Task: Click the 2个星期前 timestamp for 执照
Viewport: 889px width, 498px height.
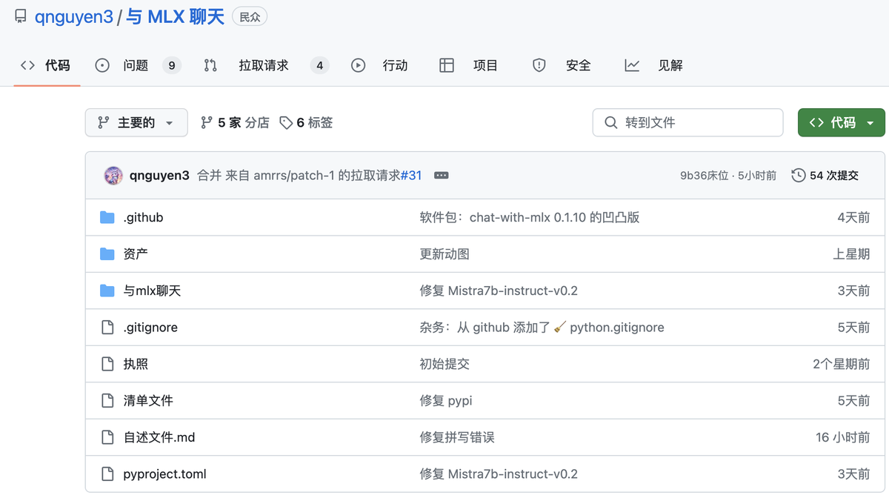Action: pos(842,364)
